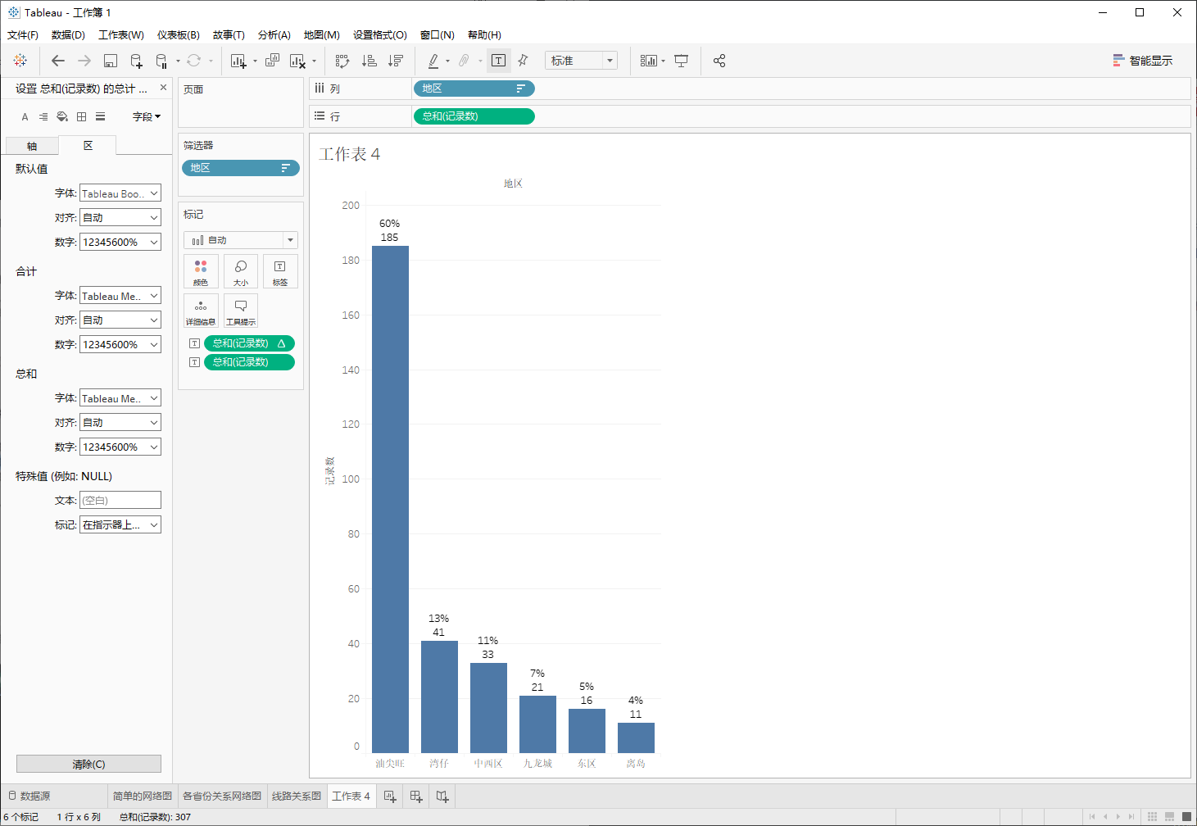
Task: Click the undo back arrow
Action: [x=57, y=61]
